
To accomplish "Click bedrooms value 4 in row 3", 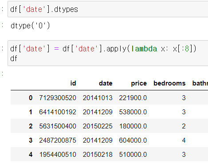I will click(x=184, y=140).
